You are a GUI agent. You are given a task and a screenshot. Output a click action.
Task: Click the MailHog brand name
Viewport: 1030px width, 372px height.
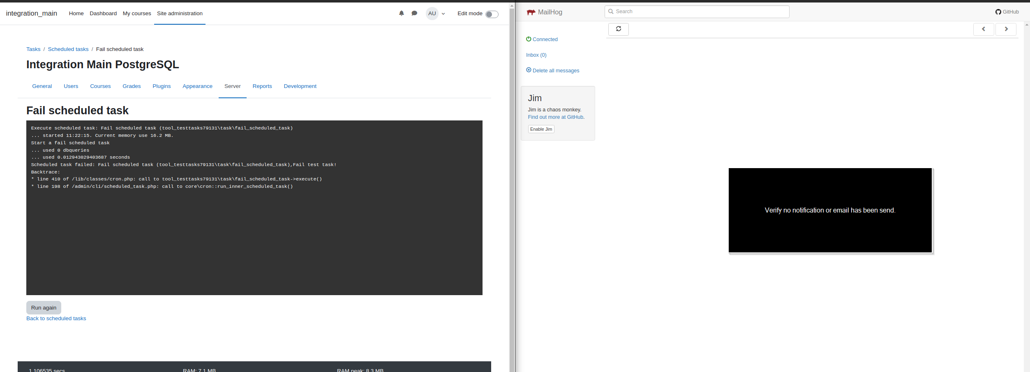pyautogui.click(x=550, y=12)
